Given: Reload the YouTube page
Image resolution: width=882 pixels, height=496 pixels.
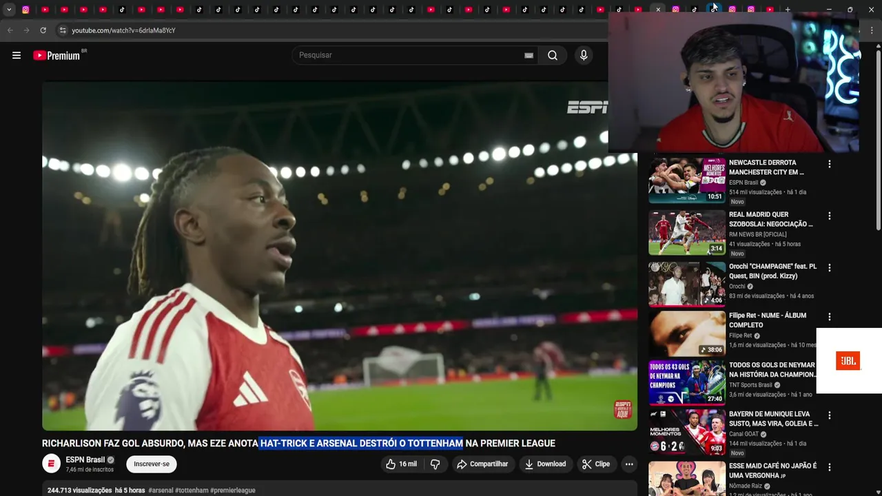Looking at the screenshot, I should [43, 30].
